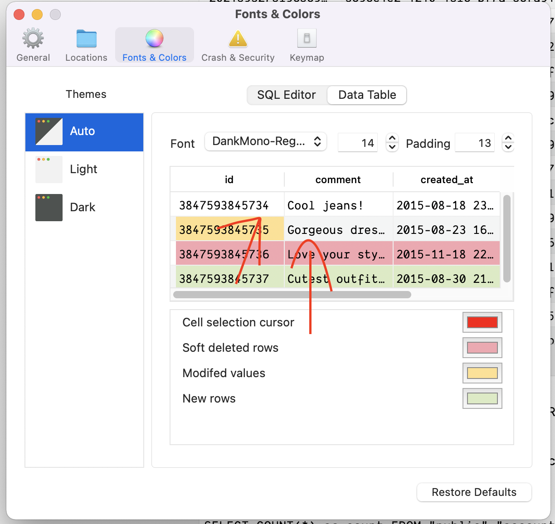Click the Restore Defaults button

(473, 492)
